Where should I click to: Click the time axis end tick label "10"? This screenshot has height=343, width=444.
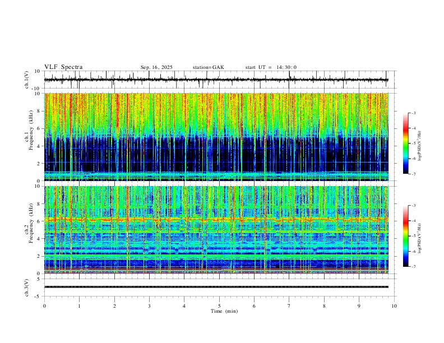[x=394, y=306]
